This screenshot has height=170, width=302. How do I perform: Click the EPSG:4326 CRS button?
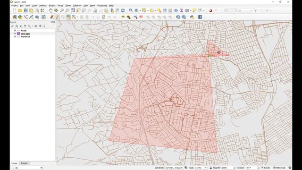point(279,168)
